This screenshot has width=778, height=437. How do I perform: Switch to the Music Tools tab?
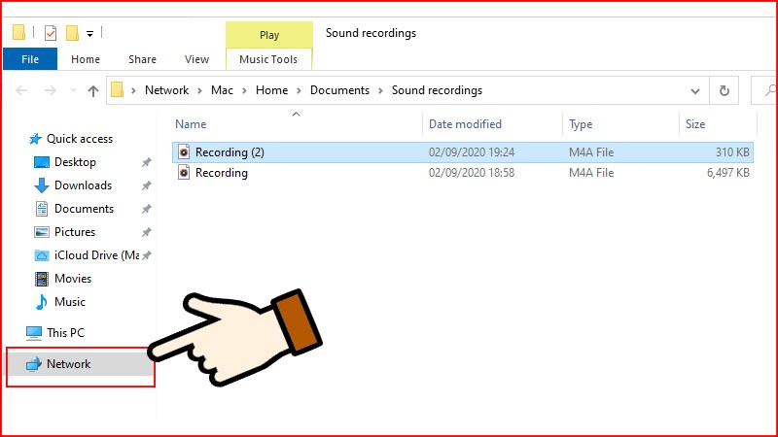pos(268,59)
